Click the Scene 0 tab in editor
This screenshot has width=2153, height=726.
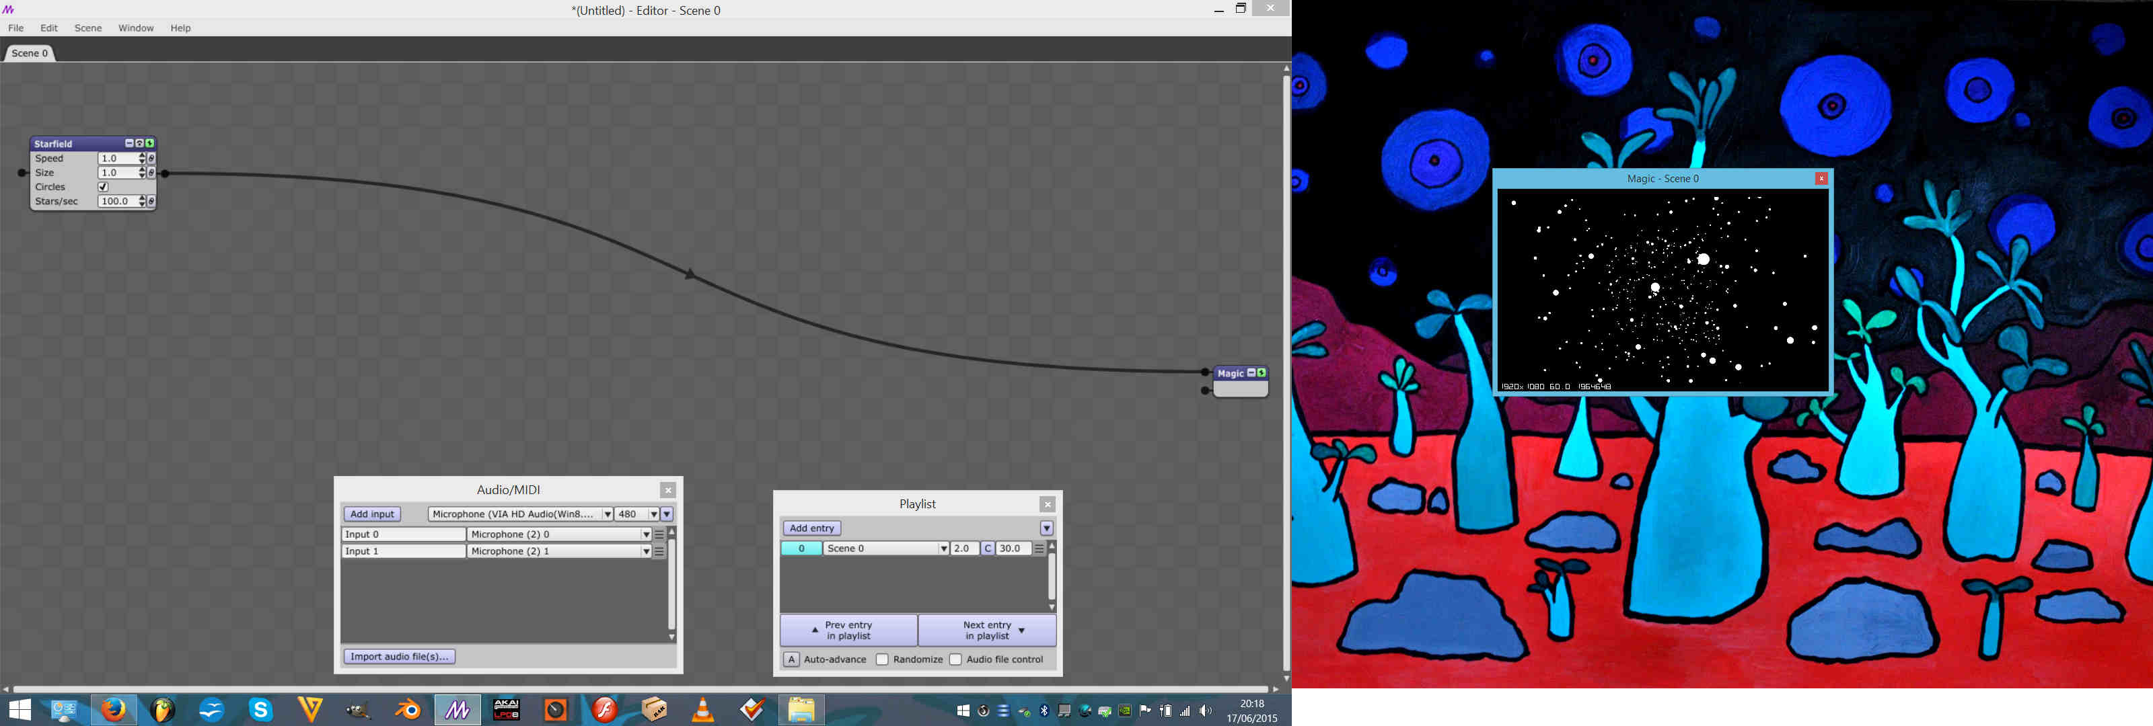pos(29,54)
